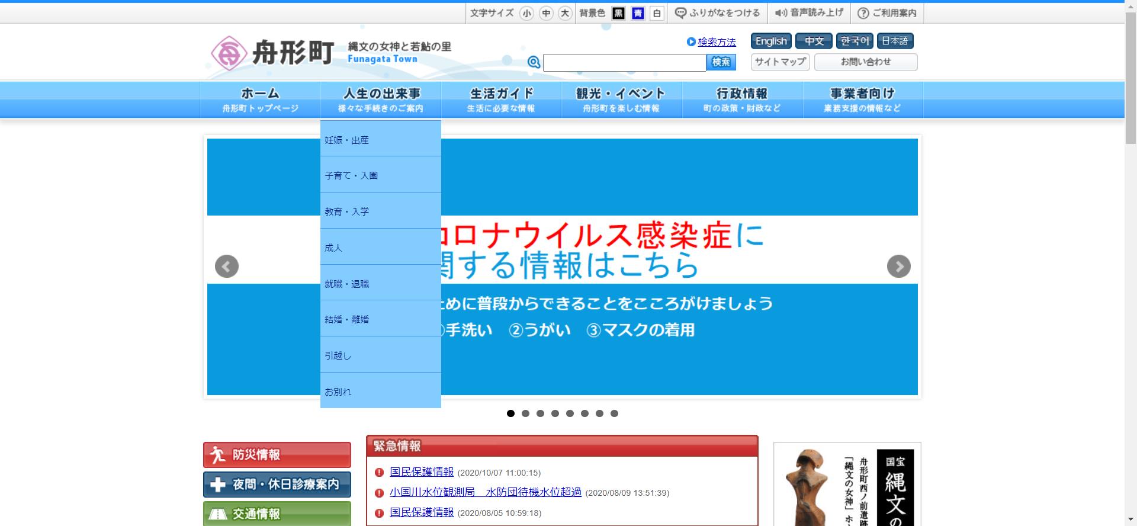Open the ご利用案内 usage guide
This screenshot has width=1137, height=526.
[x=887, y=13]
